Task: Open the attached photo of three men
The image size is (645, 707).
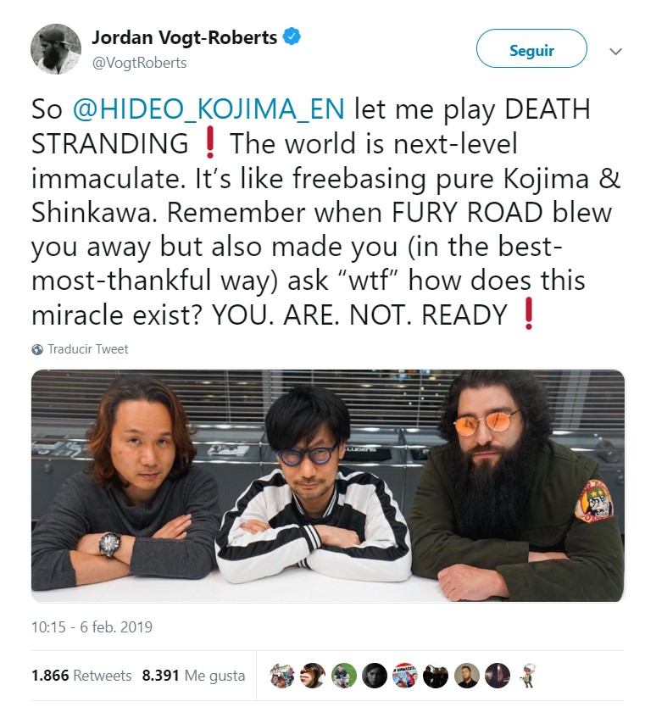Action: tap(328, 486)
